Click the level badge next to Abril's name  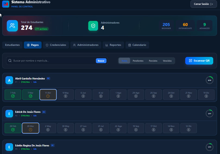point(48,78)
